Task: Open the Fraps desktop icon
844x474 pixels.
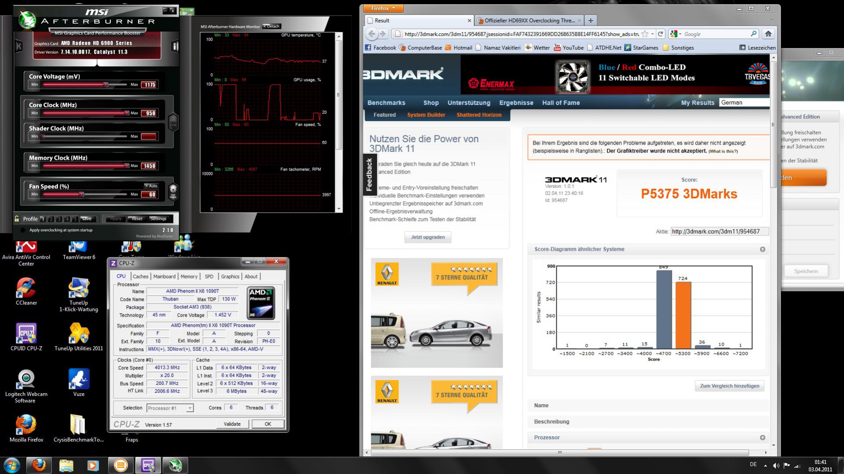Action: tap(132, 438)
